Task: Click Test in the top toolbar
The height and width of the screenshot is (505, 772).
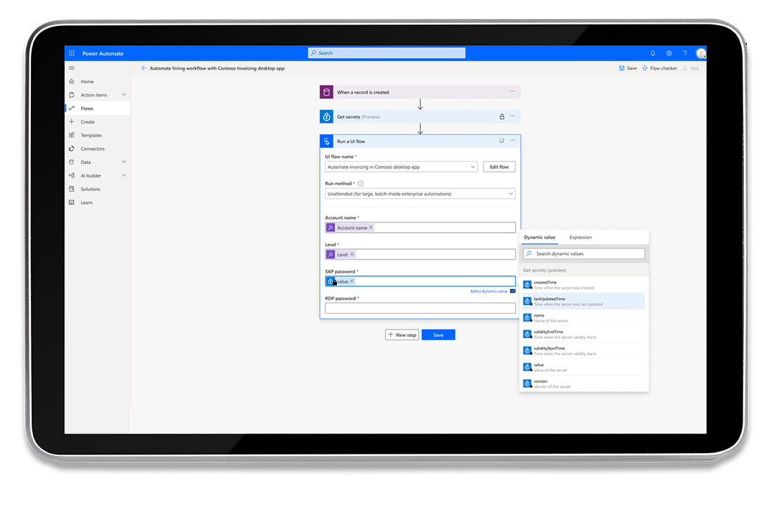Action: tap(691, 69)
